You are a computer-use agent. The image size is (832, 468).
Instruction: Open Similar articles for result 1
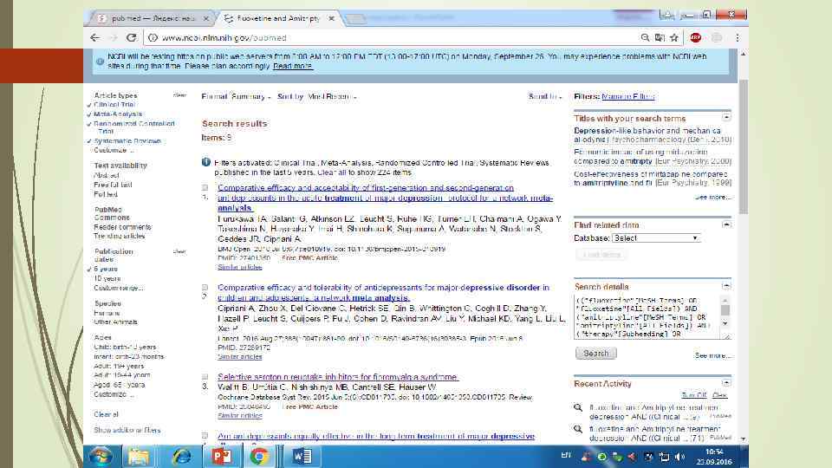click(x=240, y=267)
